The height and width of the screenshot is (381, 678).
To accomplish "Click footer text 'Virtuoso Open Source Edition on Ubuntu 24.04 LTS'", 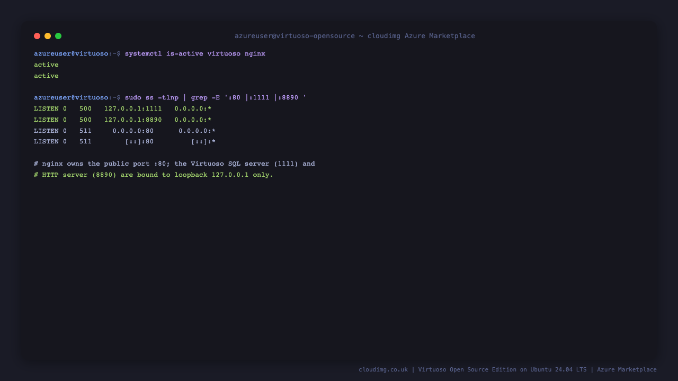I will 502,369.
